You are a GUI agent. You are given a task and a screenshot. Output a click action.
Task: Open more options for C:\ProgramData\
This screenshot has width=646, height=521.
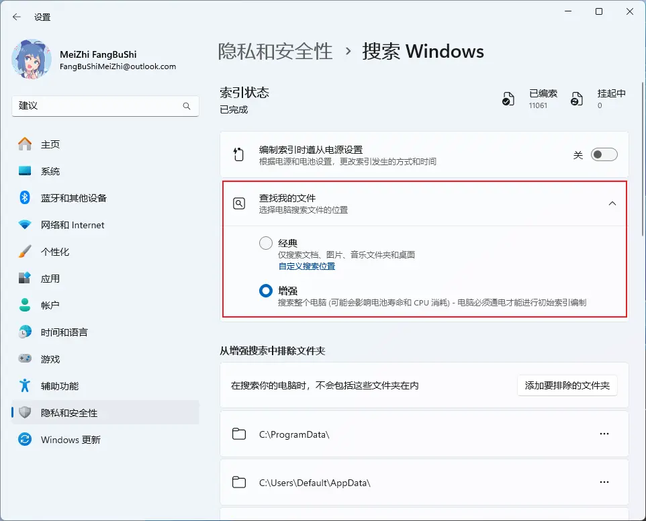[604, 434]
